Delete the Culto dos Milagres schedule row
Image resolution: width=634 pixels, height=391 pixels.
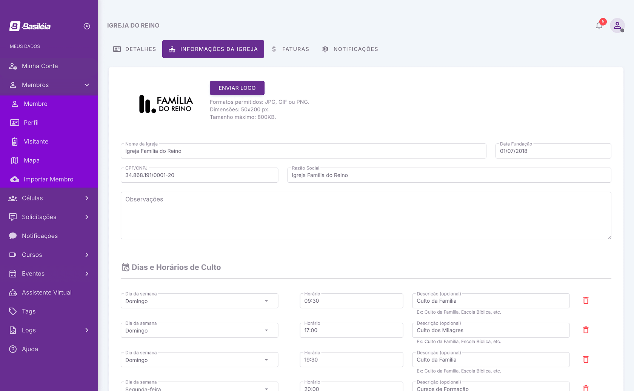[586, 330]
